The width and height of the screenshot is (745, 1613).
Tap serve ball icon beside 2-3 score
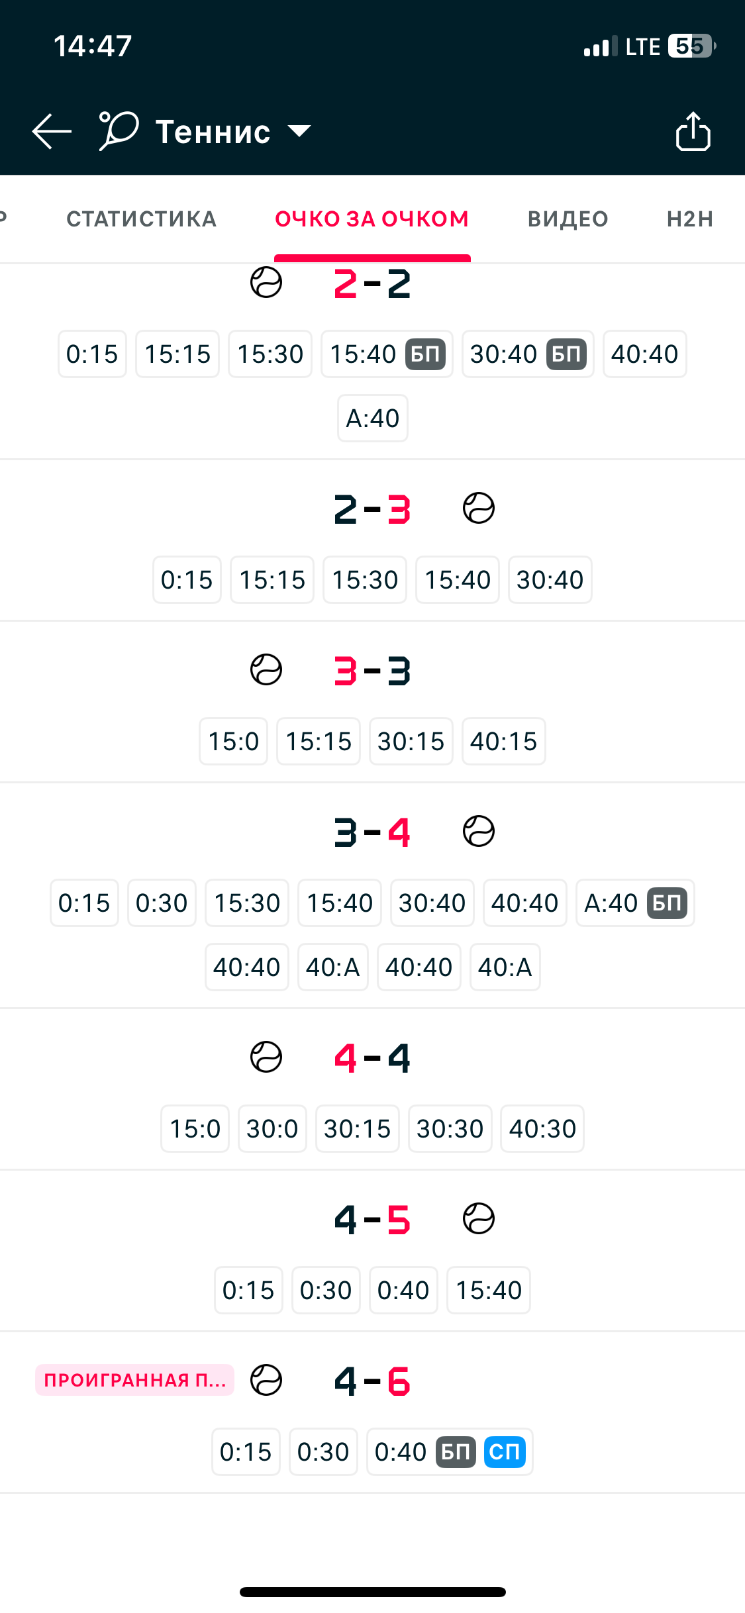(x=478, y=509)
